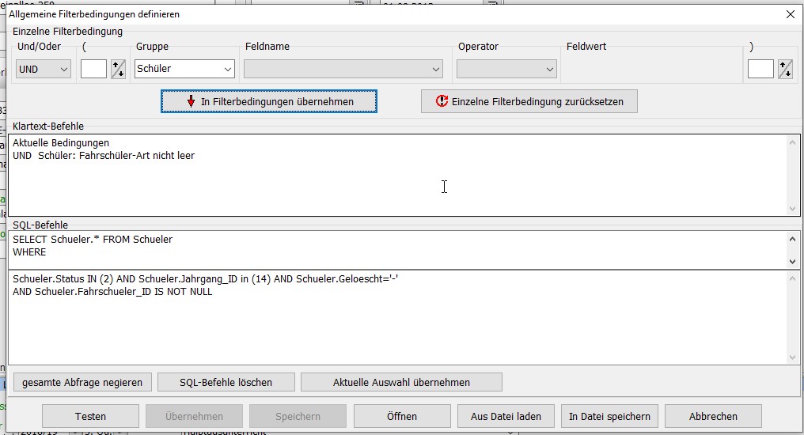Click Einzelne Filterbedingung zurücksetzen button
This screenshot has width=804, height=435.
[529, 101]
